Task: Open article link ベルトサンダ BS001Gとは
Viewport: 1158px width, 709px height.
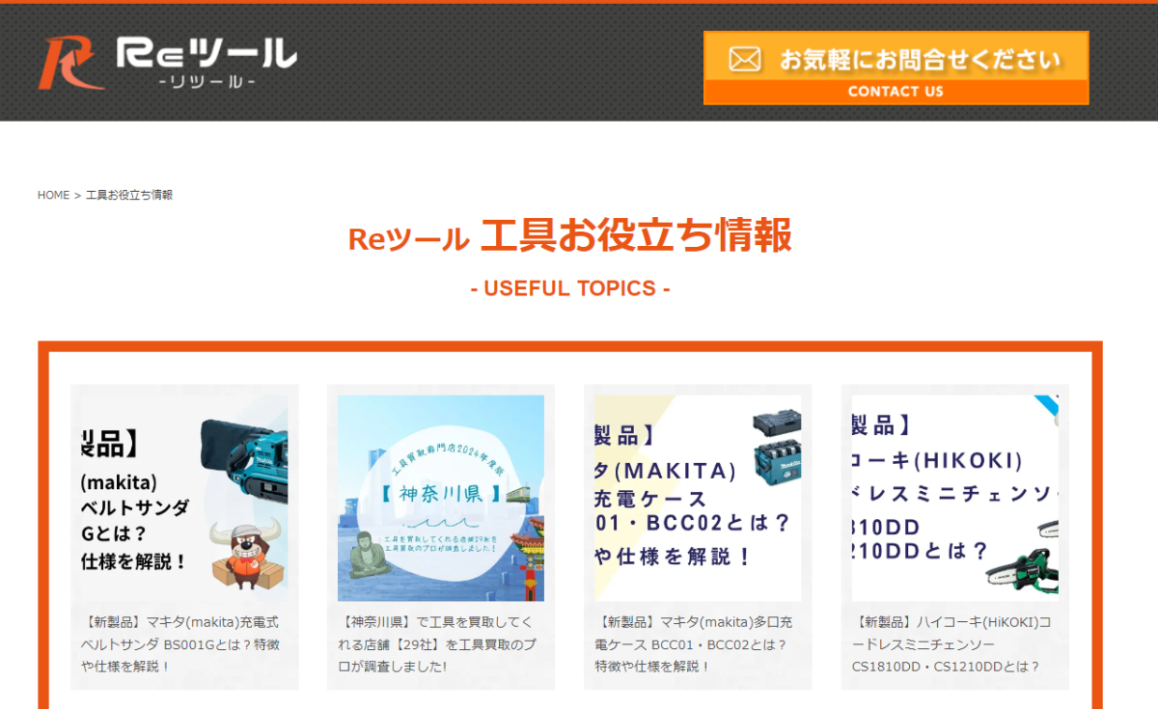Action: pos(182,644)
